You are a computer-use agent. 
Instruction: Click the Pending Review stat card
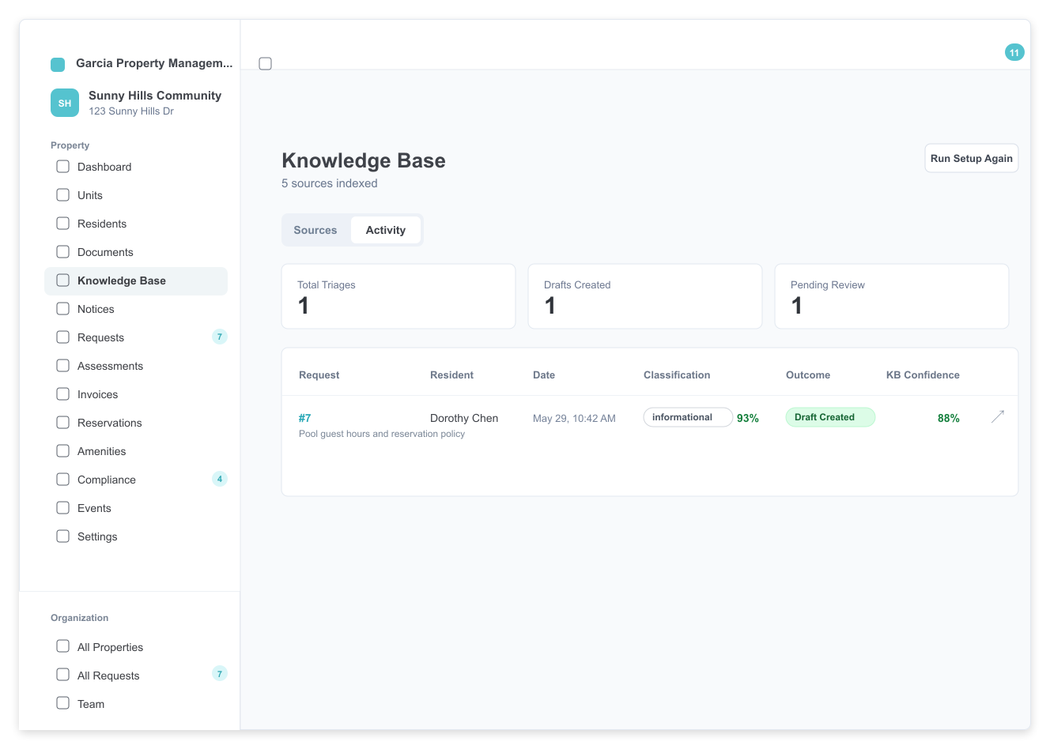(x=892, y=296)
